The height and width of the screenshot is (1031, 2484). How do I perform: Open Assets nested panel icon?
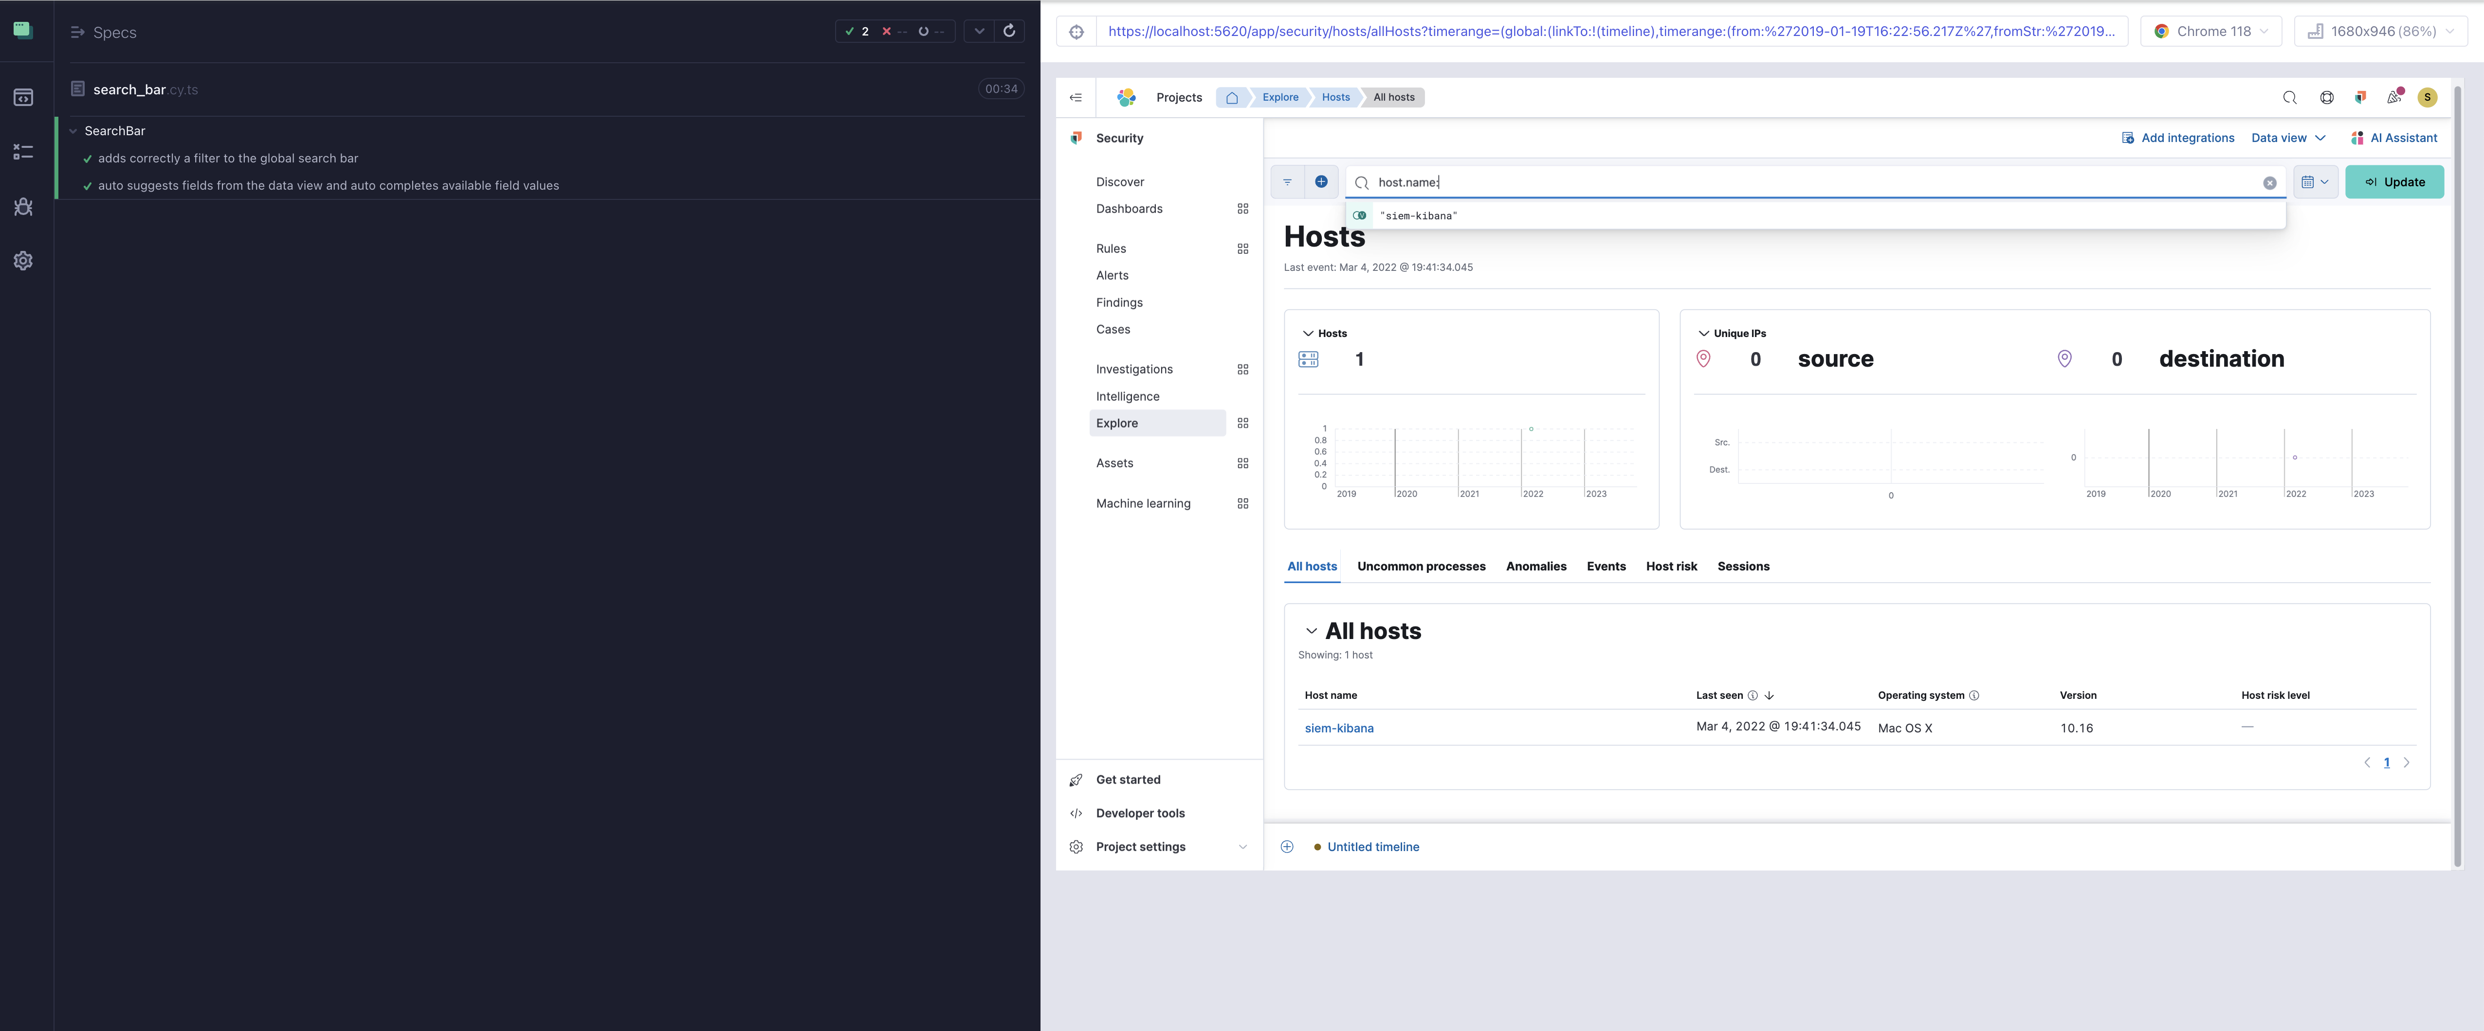(1242, 463)
